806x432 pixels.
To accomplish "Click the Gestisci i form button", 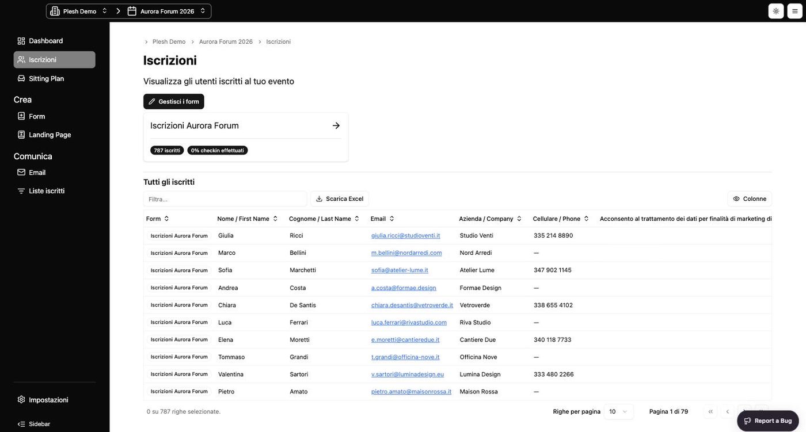I will pyautogui.click(x=174, y=101).
